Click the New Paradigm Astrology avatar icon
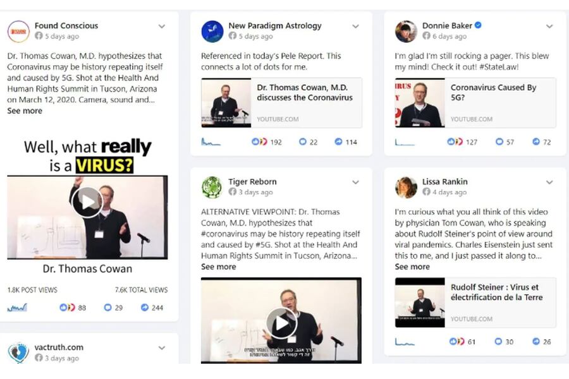The height and width of the screenshot is (379, 569). [x=212, y=32]
